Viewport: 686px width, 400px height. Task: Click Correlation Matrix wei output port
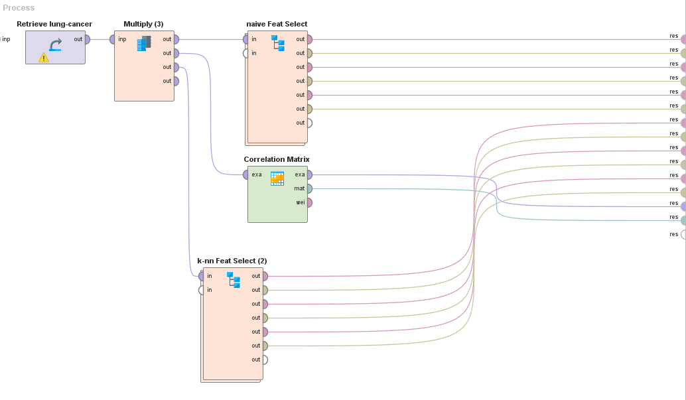[309, 202]
